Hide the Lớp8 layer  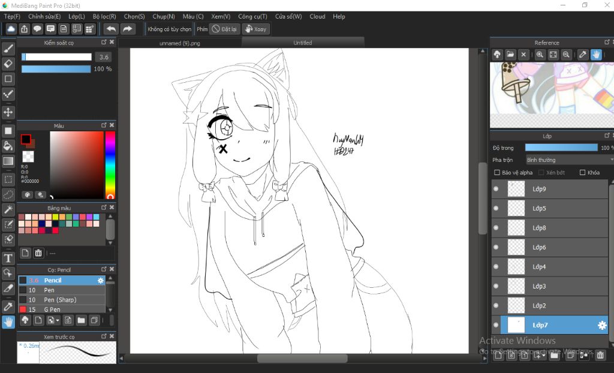click(496, 228)
